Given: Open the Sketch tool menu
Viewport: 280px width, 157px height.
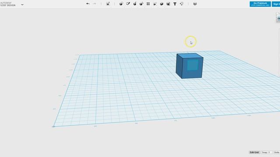Looking at the screenshot, I should pos(128,4).
